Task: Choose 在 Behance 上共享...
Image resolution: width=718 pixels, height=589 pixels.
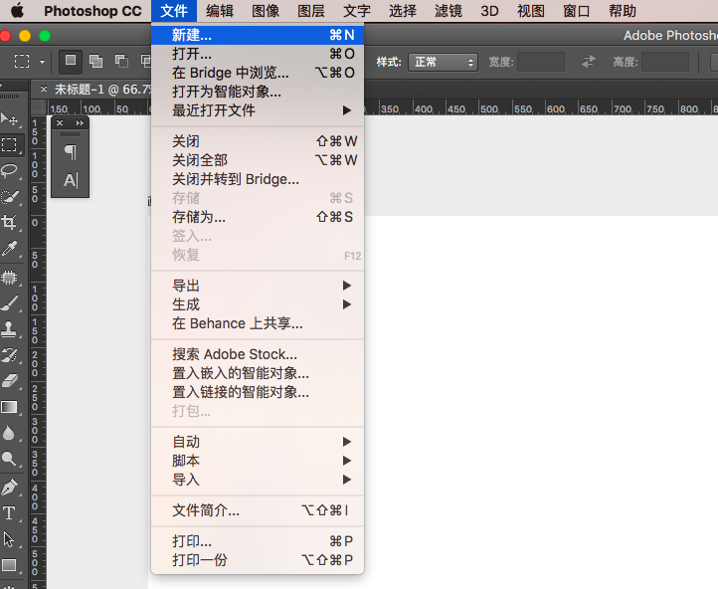Action: [258, 323]
